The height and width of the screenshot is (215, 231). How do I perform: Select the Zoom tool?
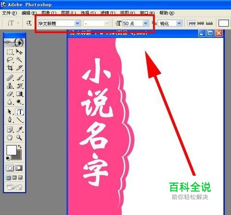[x=19, y=137]
